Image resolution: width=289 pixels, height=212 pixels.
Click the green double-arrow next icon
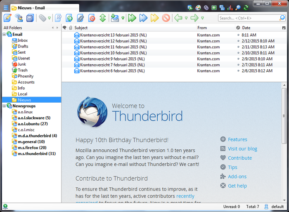tap(132, 18)
